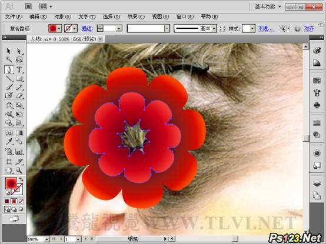Select the Type tool
Image resolution: width=326 pixels, height=244 pixels.
click(x=19, y=69)
